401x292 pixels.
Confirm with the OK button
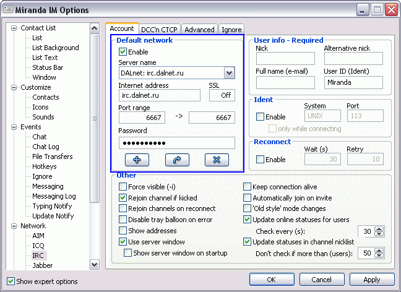[x=272, y=280]
